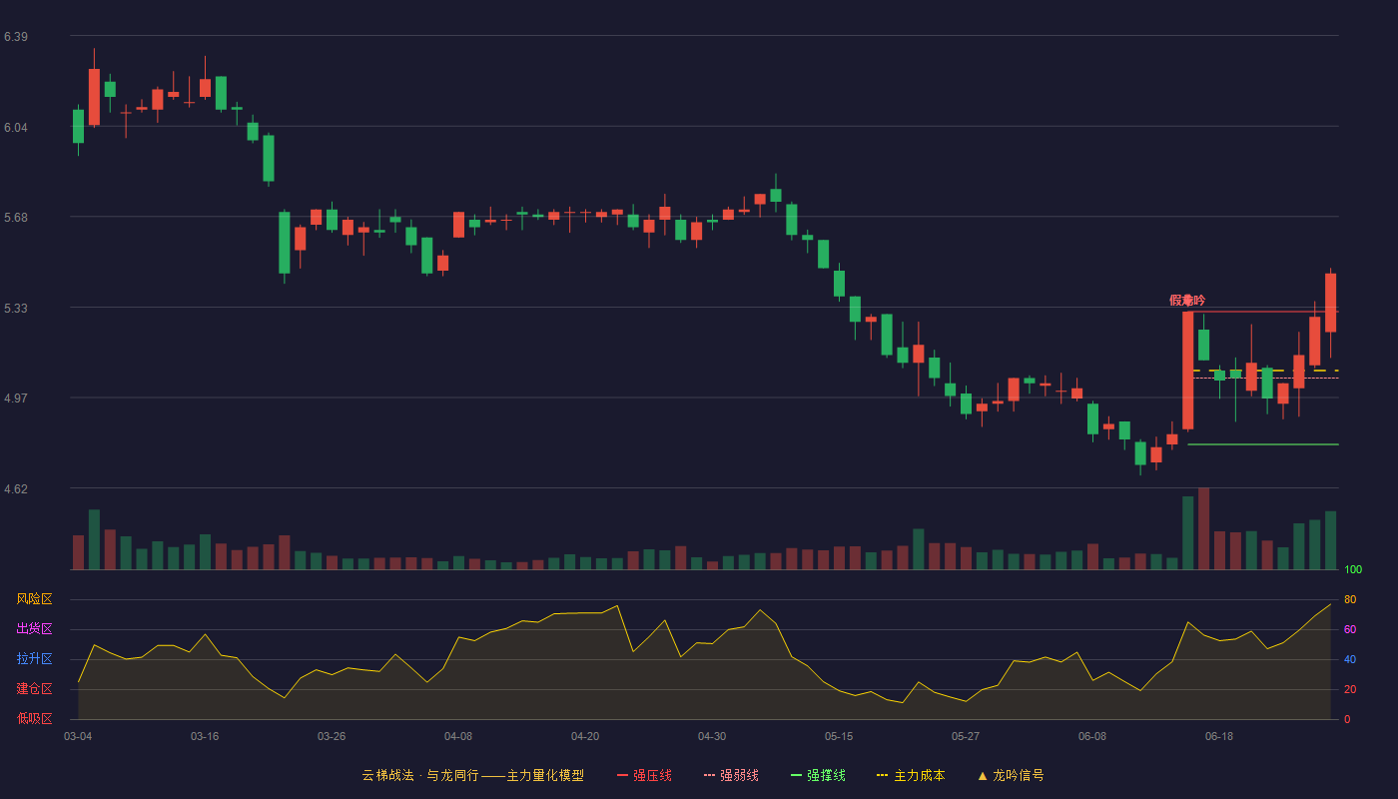Viewport: 1398px width, 799px height.
Task: Click the 5.33 price axis label
Action: click(16, 309)
